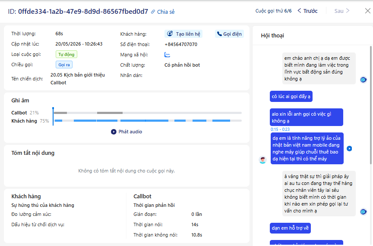This screenshot has height=246, width=373.
Task: Click the blue playhead marker on recording
Action: [53, 116]
